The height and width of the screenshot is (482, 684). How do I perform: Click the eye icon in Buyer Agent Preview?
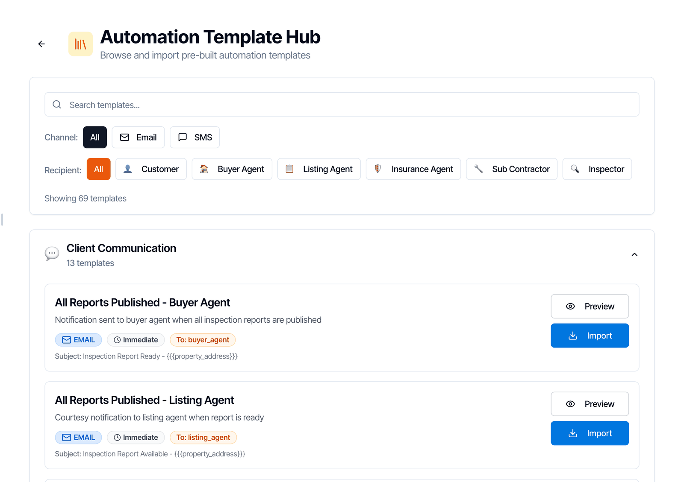[x=570, y=306]
